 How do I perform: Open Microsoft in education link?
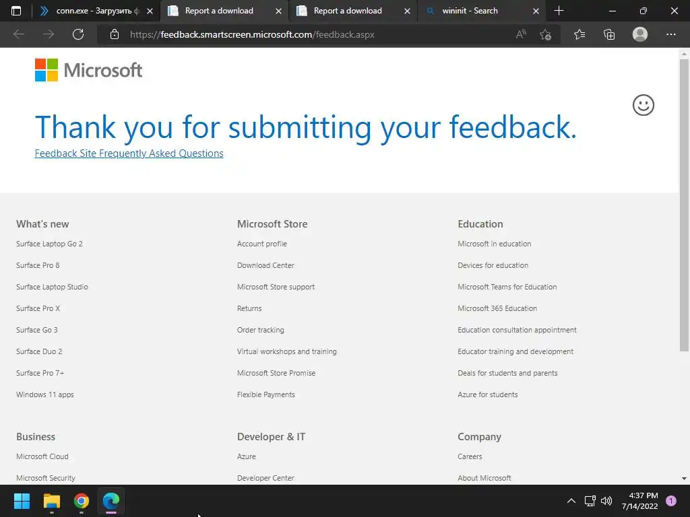coord(494,244)
